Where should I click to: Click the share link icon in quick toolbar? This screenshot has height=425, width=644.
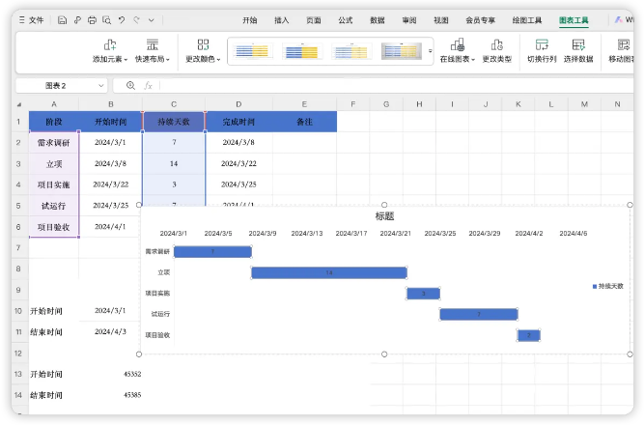click(77, 19)
